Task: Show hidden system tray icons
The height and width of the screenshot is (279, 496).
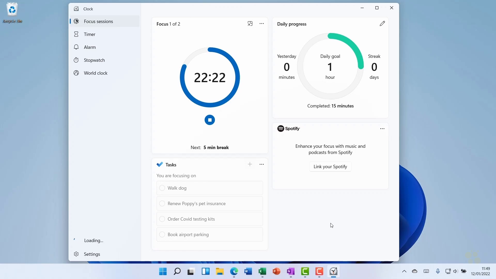Action: click(x=404, y=271)
